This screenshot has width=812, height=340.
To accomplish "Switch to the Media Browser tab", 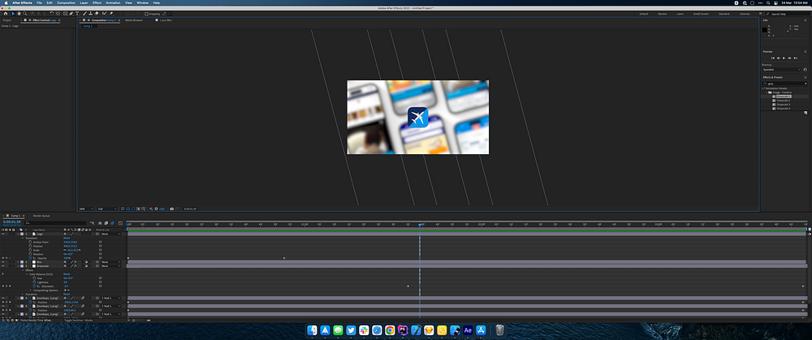I will 134,20.
